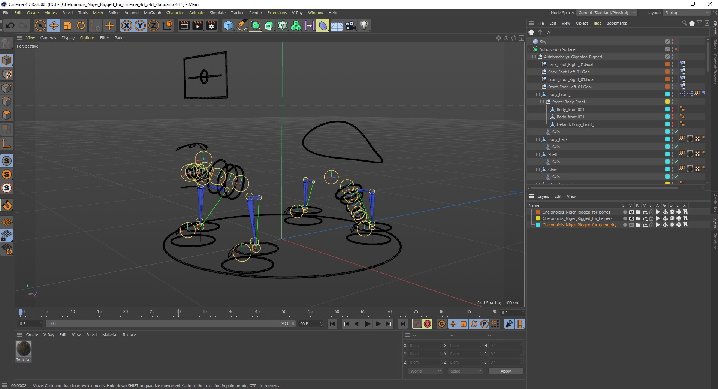Switch to Model mode in left palette
The width and height of the screenshot is (718, 389).
click(7, 60)
